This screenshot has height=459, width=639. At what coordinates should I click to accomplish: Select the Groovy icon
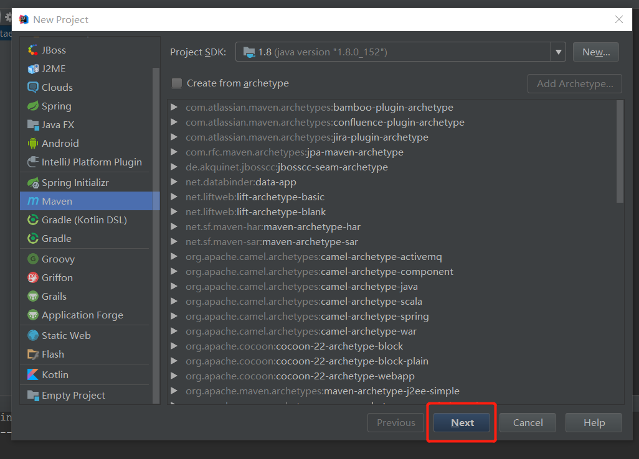pyautogui.click(x=32, y=259)
